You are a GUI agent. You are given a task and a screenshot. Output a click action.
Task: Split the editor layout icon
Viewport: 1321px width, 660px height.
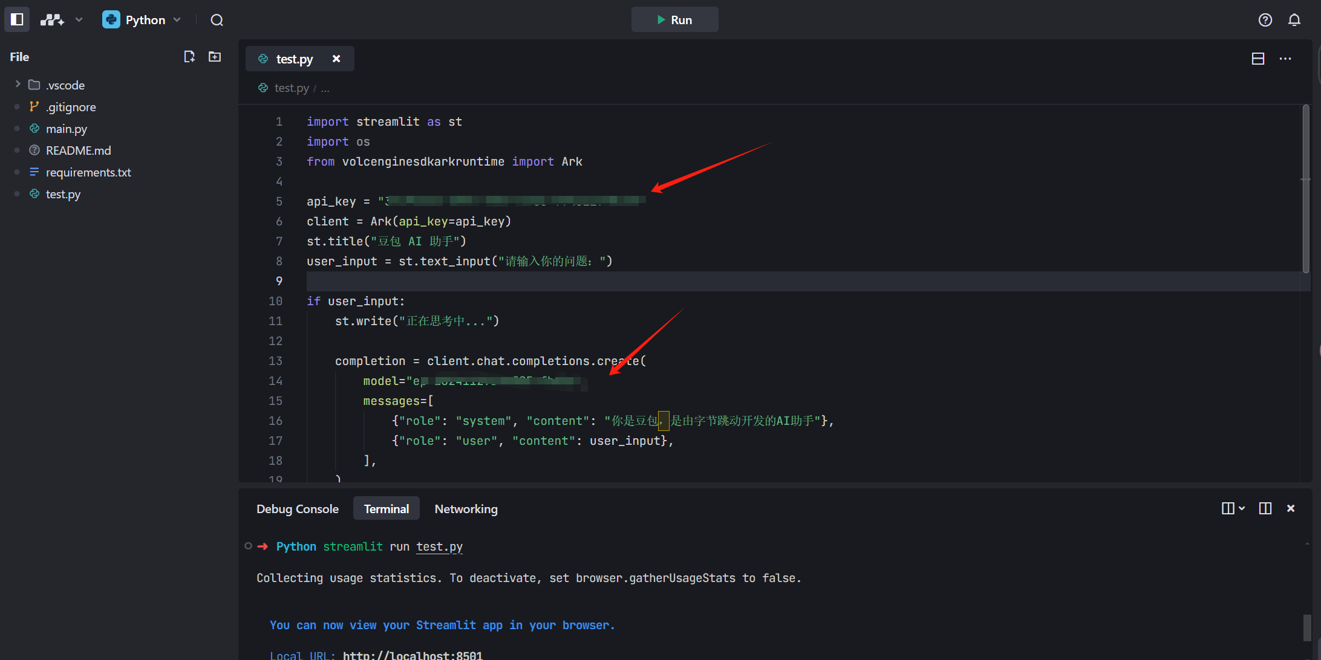coord(1258,59)
